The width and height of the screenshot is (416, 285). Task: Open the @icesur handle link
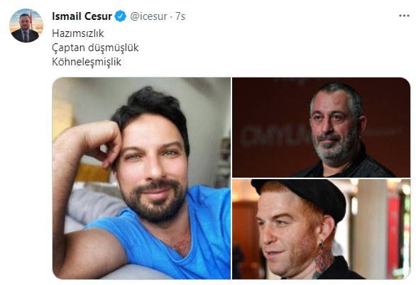pos(148,16)
